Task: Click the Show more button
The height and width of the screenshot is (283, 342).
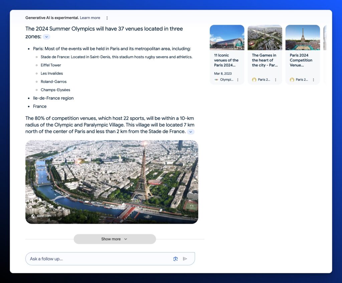Action: point(115,239)
